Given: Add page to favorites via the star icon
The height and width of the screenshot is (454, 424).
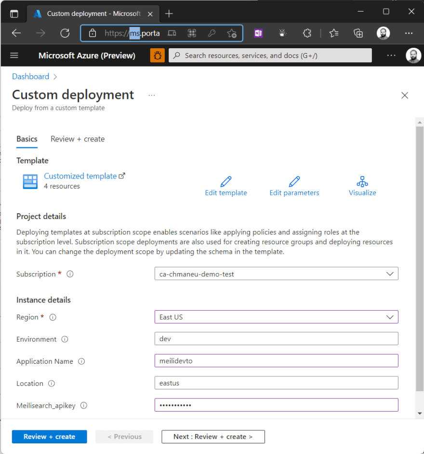Looking at the screenshot, I should [x=232, y=33].
